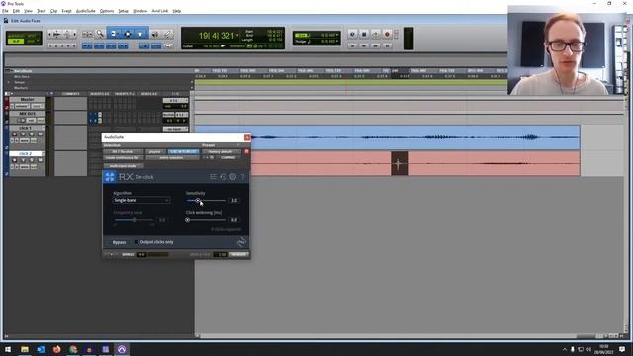
Task: Click the red plug-in target icon in AudioSuite
Action: (246, 151)
